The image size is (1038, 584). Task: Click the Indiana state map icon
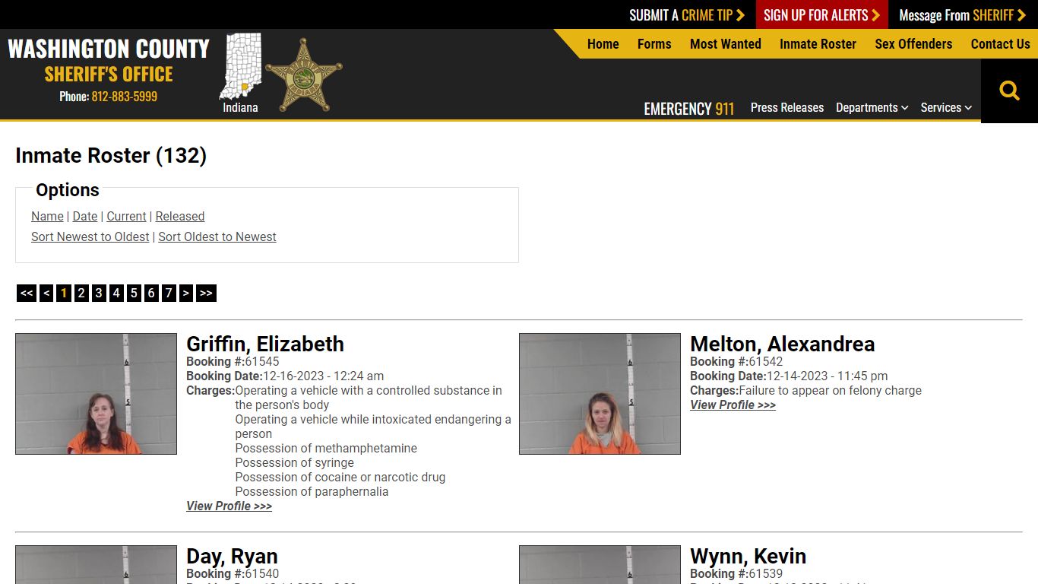tap(240, 67)
